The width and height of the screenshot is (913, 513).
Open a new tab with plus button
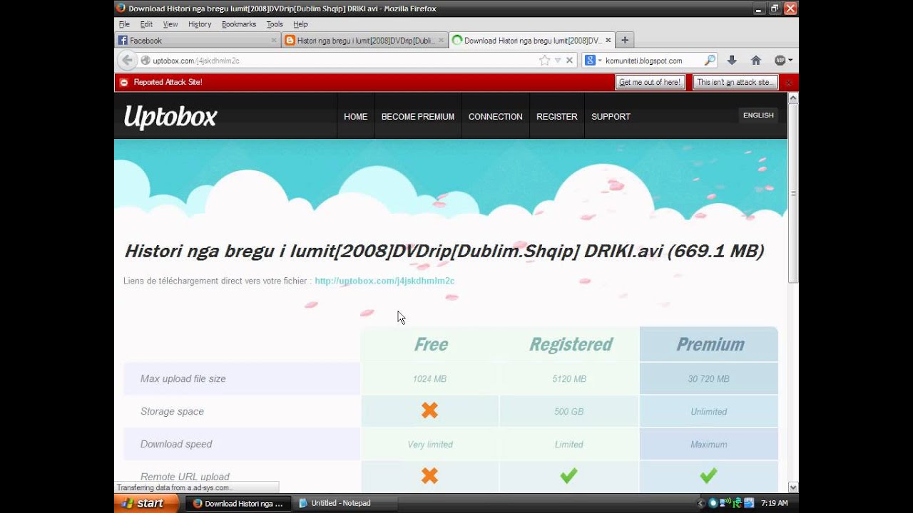tap(625, 40)
